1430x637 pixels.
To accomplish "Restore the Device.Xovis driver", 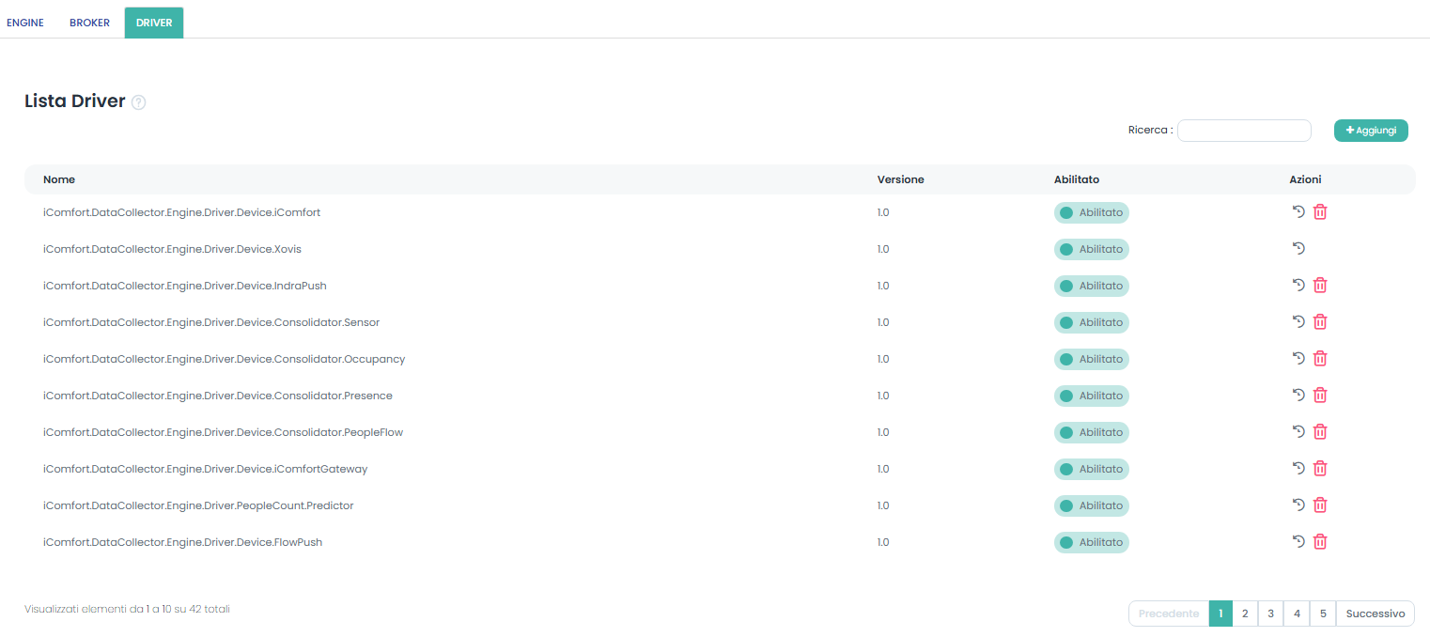I will [1298, 249].
